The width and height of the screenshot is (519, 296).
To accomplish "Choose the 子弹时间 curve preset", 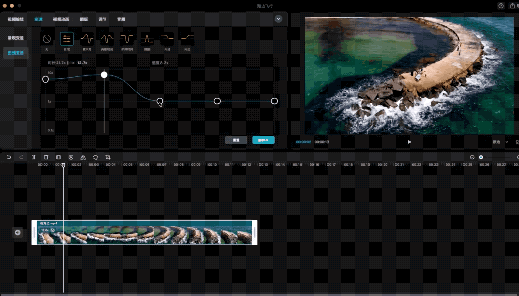I will pyautogui.click(x=127, y=39).
